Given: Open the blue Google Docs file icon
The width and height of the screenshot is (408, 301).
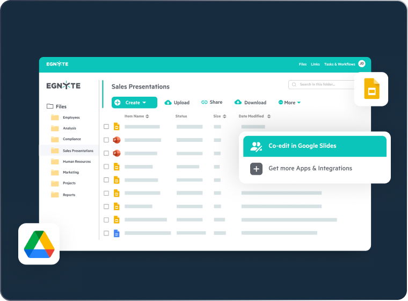Looking at the screenshot, I should 116,233.
